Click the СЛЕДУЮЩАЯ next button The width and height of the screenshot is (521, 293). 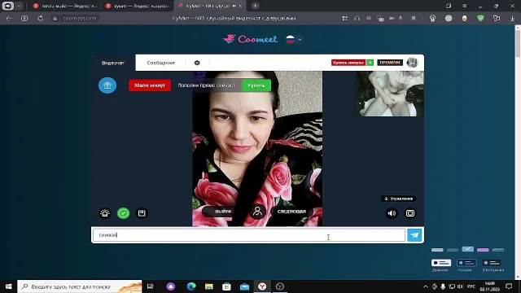pyautogui.click(x=291, y=212)
